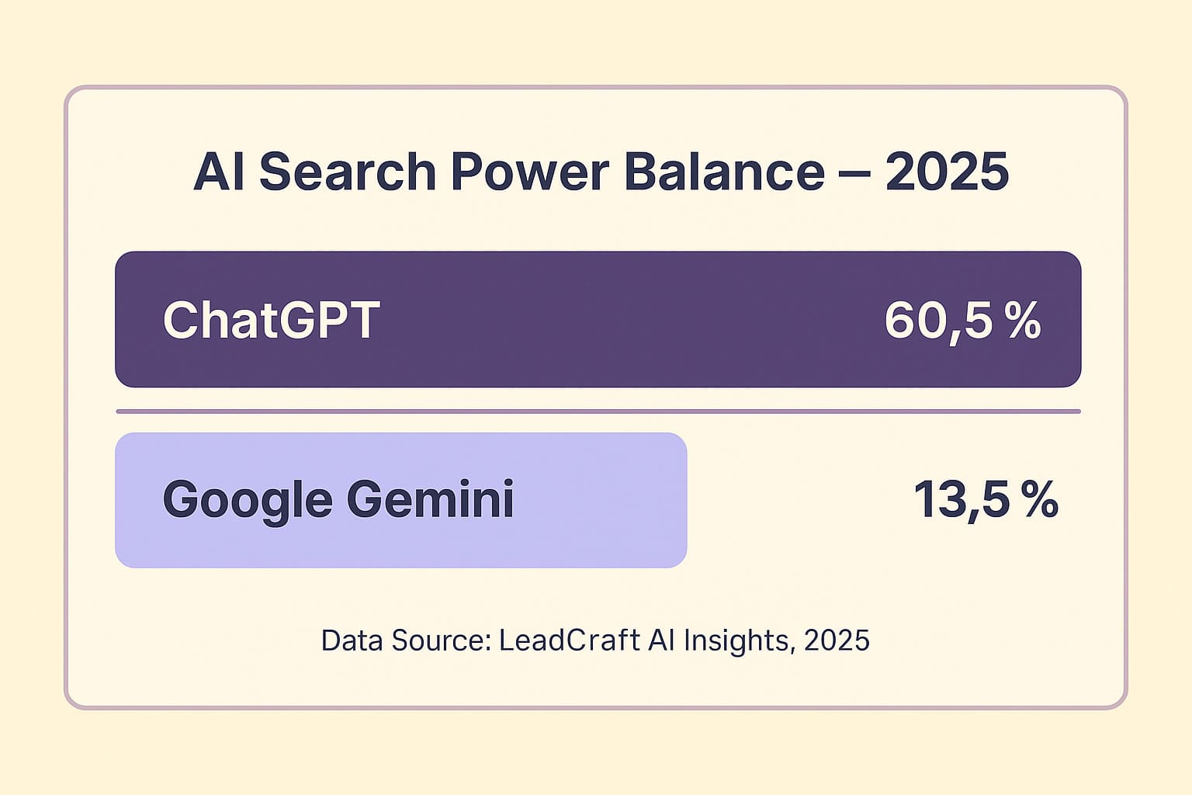This screenshot has height=795, width=1192.
Task: Pick the dark purple color left of "ChatGPT"
Action: (x=138, y=319)
